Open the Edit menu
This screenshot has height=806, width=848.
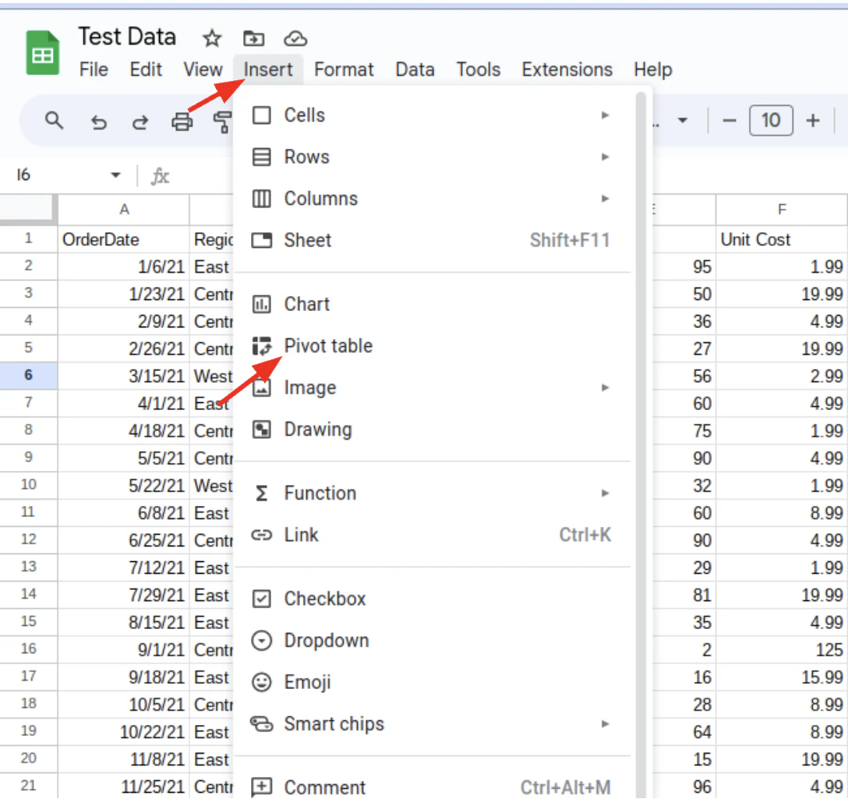click(x=146, y=69)
